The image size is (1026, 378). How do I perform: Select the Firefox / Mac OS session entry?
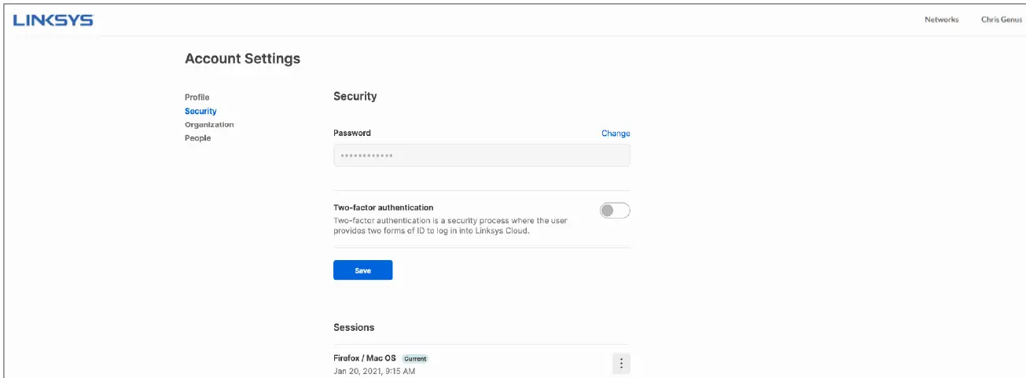pos(365,358)
